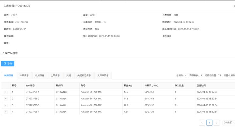Switch to the 上架信息 tab
The image size is (235, 128).
(55, 75)
